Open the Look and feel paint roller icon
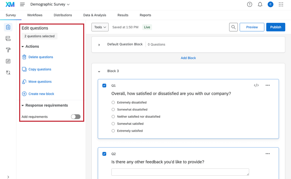The image size is (291, 179). pyautogui.click(x=8, y=50)
